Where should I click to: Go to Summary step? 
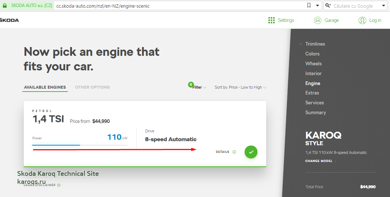click(x=316, y=112)
